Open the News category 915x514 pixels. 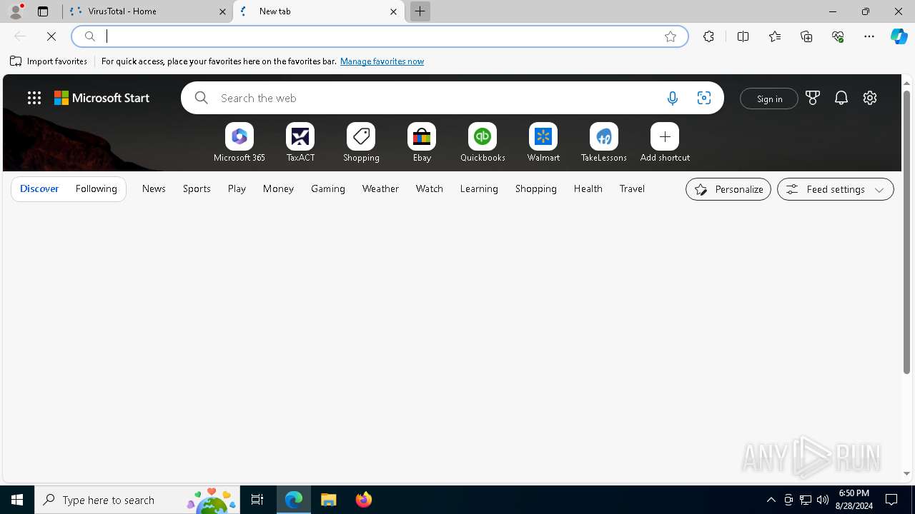click(x=154, y=188)
